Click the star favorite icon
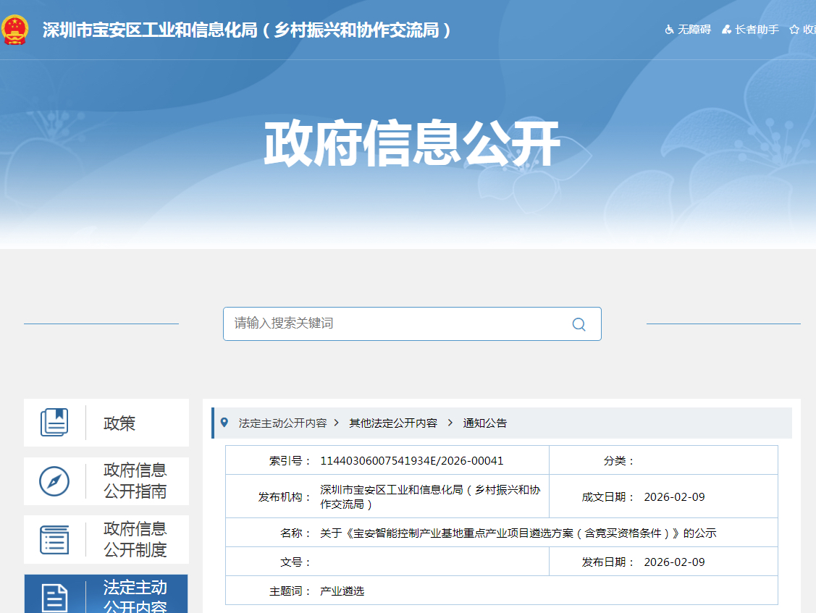The image size is (816, 613). point(794,30)
